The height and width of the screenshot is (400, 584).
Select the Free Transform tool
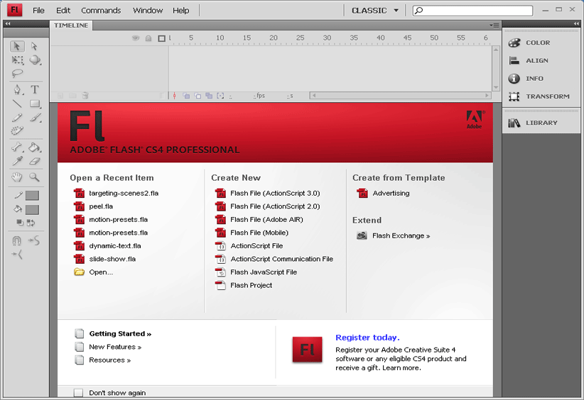point(17,60)
